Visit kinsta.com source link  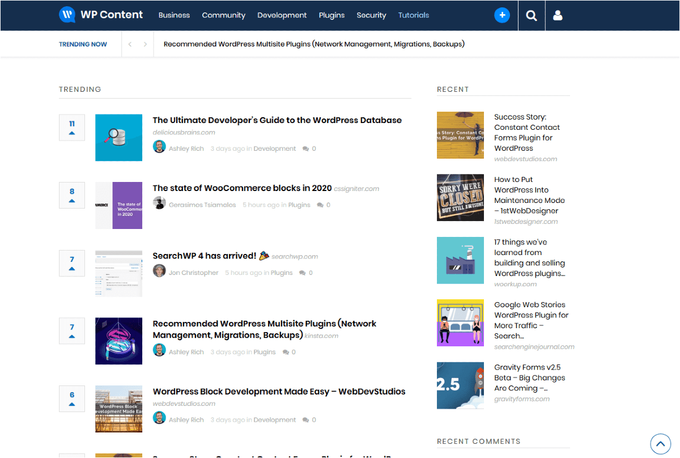point(321,336)
